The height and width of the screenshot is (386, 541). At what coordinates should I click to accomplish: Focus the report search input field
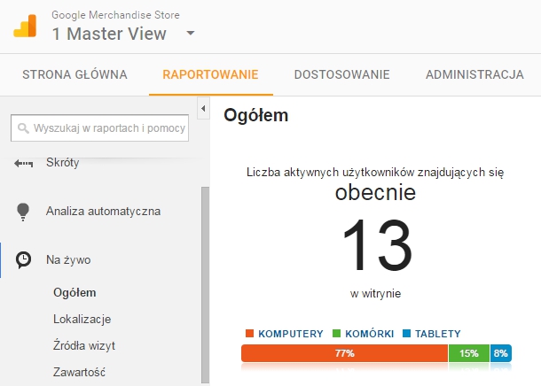tap(108, 128)
